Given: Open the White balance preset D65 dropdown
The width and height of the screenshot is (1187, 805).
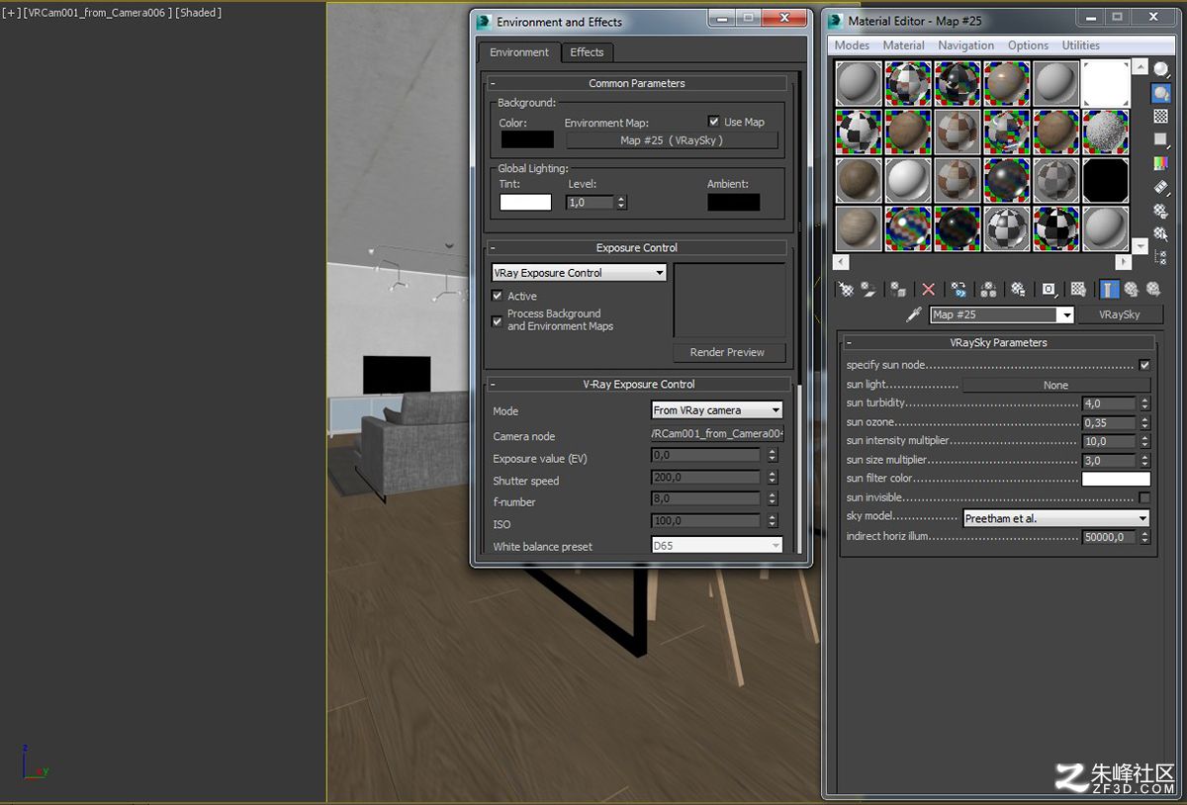Looking at the screenshot, I should pos(717,546).
